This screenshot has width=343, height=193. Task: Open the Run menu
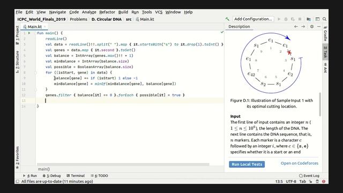[x=135, y=12]
